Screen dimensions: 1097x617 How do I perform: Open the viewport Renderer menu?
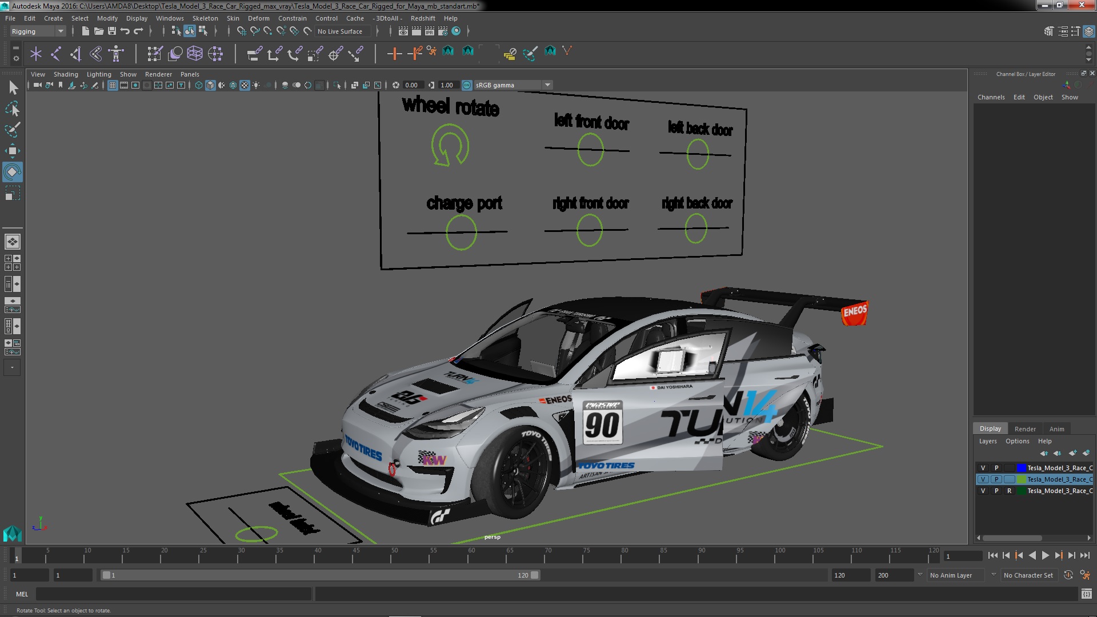pyautogui.click(x=158, y=74)
